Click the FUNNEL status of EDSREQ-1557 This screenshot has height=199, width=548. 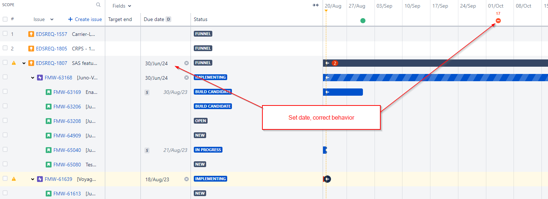(203, 34)
